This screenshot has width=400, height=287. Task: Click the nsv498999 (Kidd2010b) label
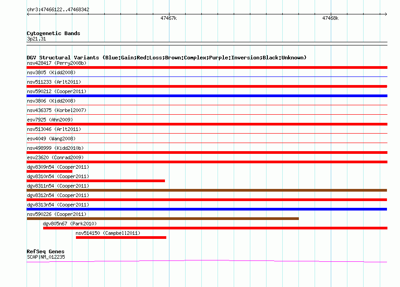tap(55, 148)
